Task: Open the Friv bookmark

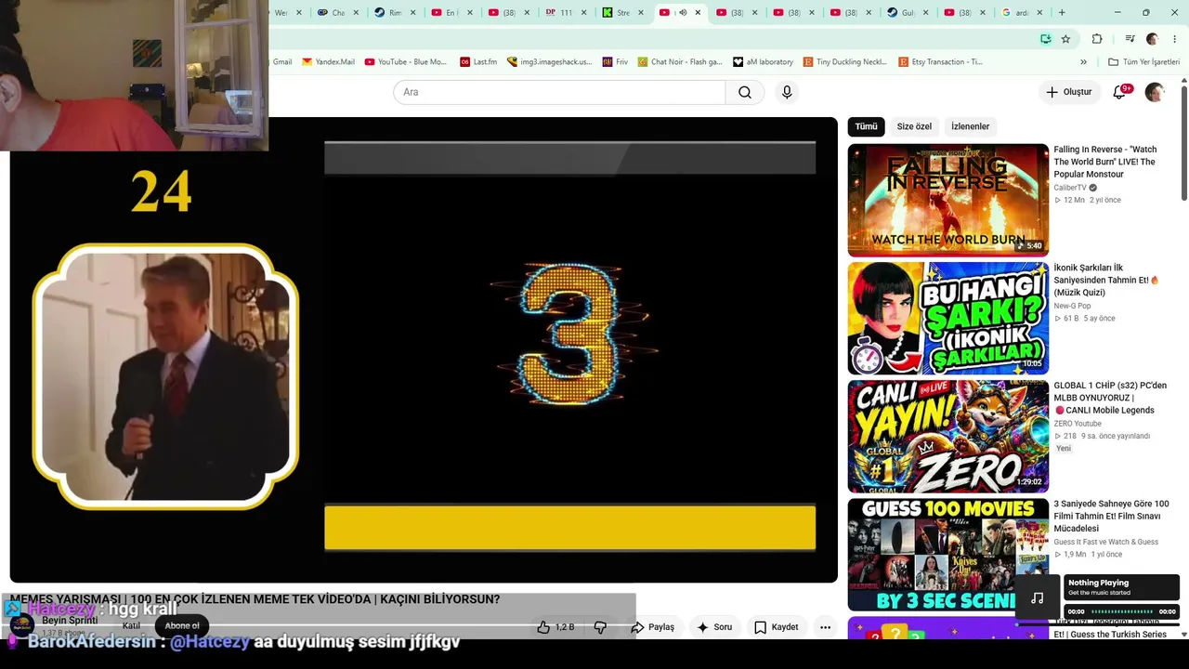Action: point(615,62)
